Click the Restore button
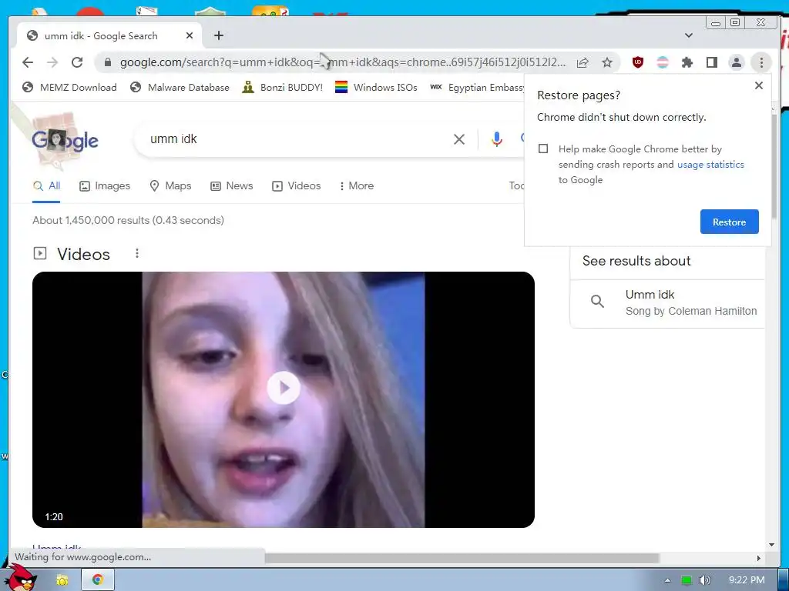 729,222
